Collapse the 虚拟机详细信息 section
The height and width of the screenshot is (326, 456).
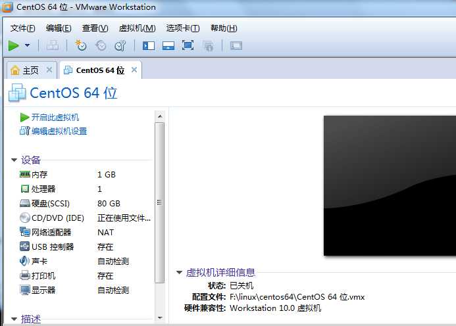tap(179, 272)
